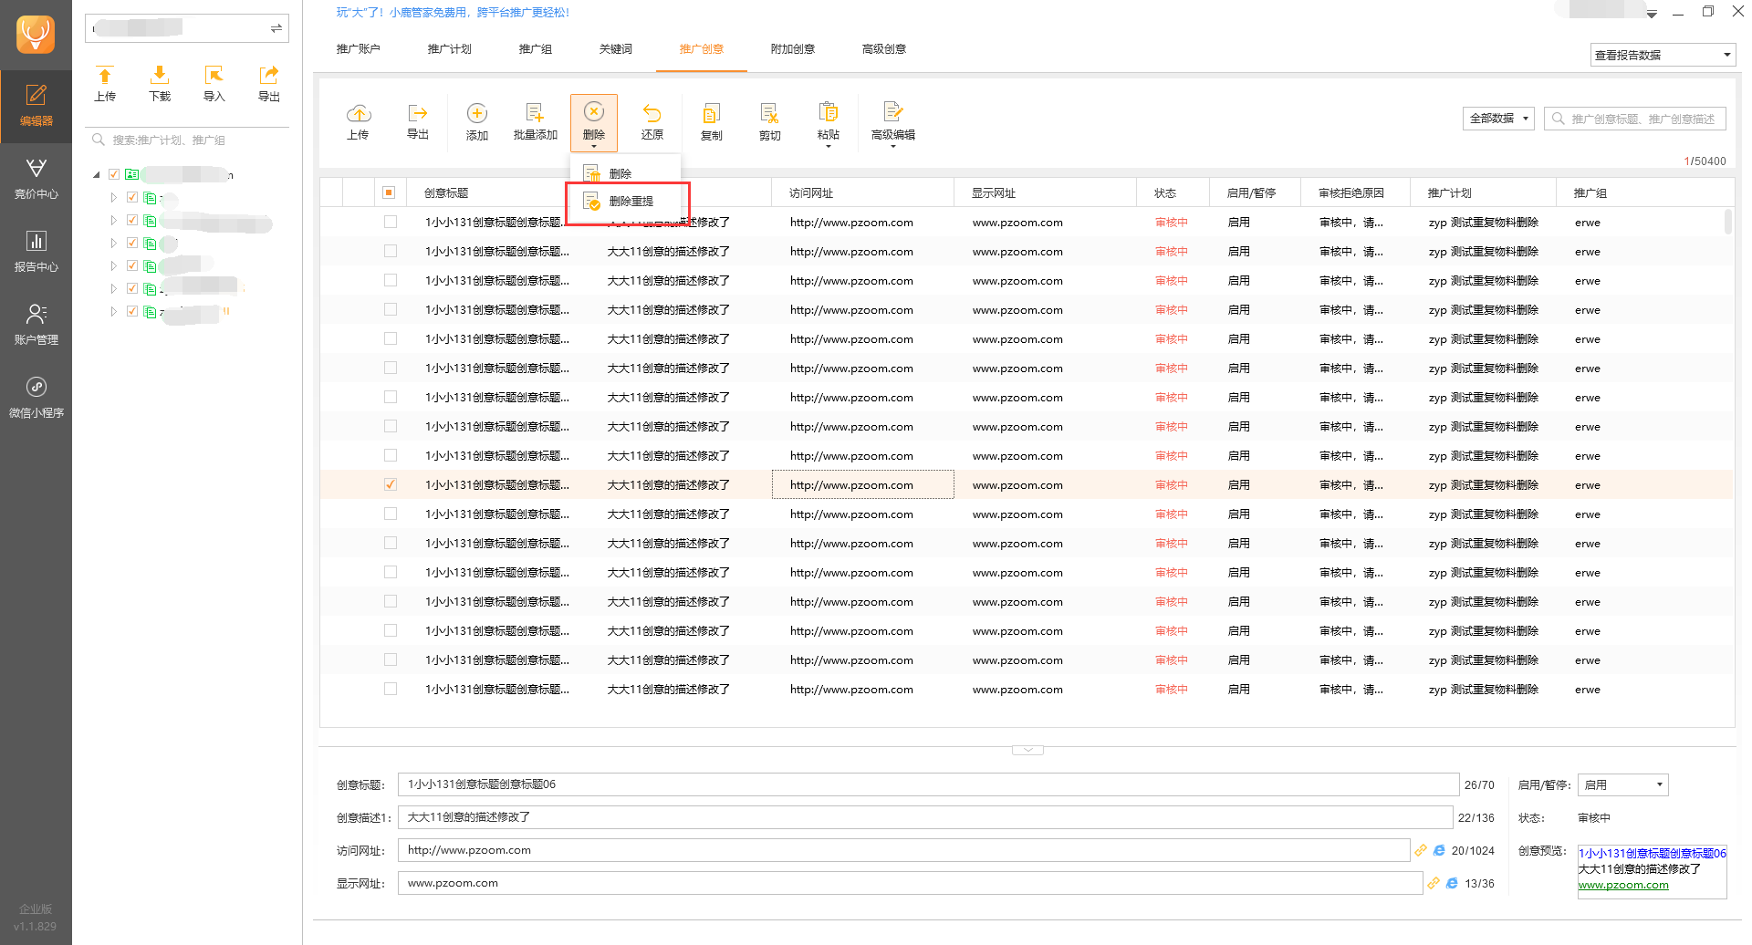Switch to the 附加创意 tab
Viewport: 1752px width, 945px height.
792,49
